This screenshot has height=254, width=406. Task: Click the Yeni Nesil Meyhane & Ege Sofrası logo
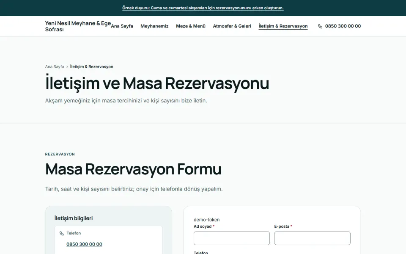pos(78,26)
